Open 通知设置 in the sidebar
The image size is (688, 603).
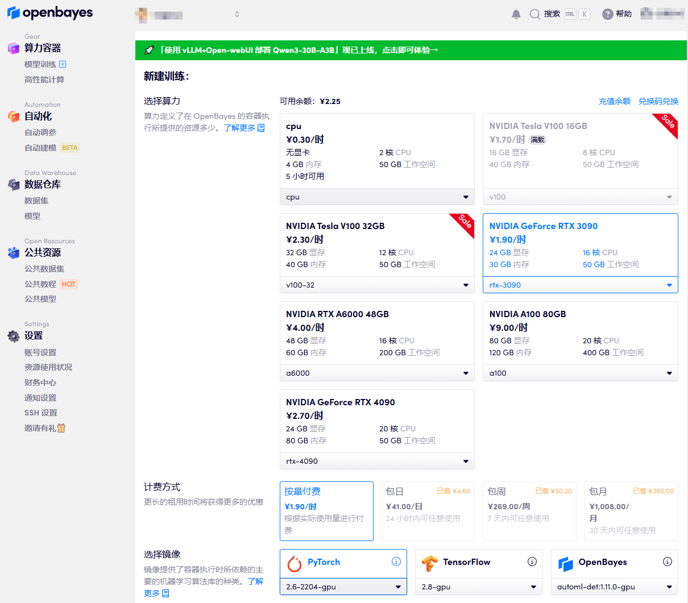coord(40,398)
